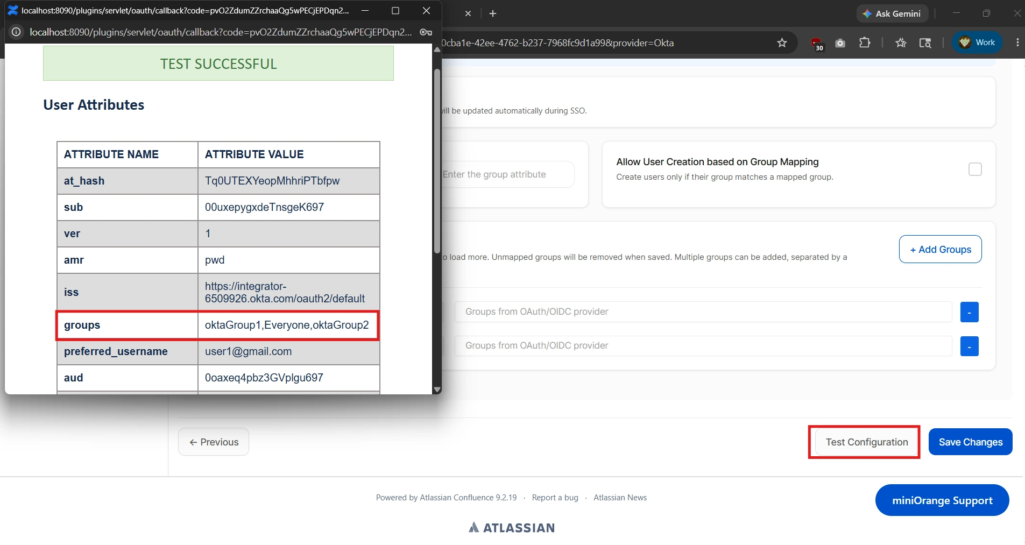Click the popup vertical scrollbar thumb
1025x545 pixels.
pos(437,160)
